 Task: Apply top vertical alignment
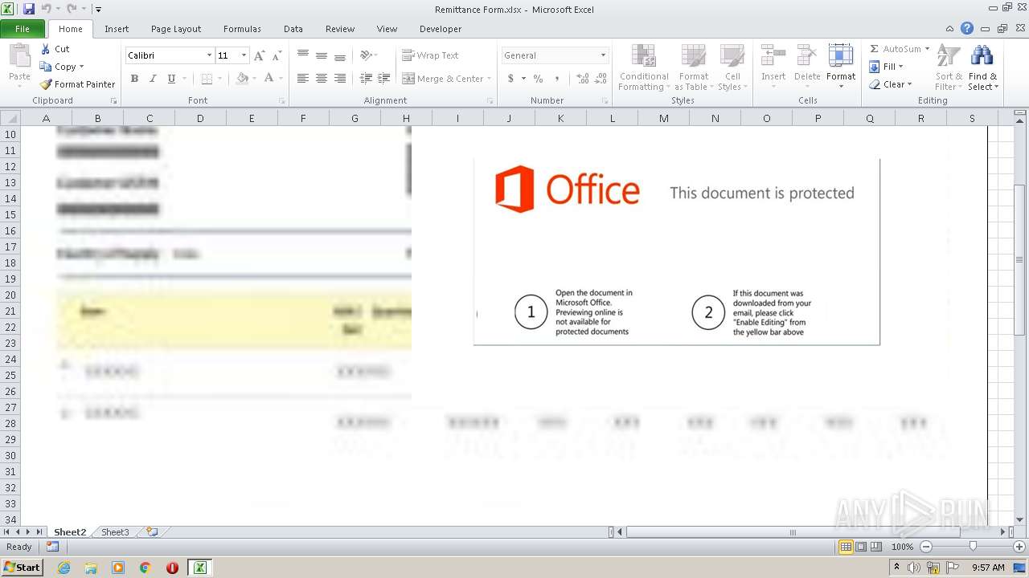pos(303,55)
